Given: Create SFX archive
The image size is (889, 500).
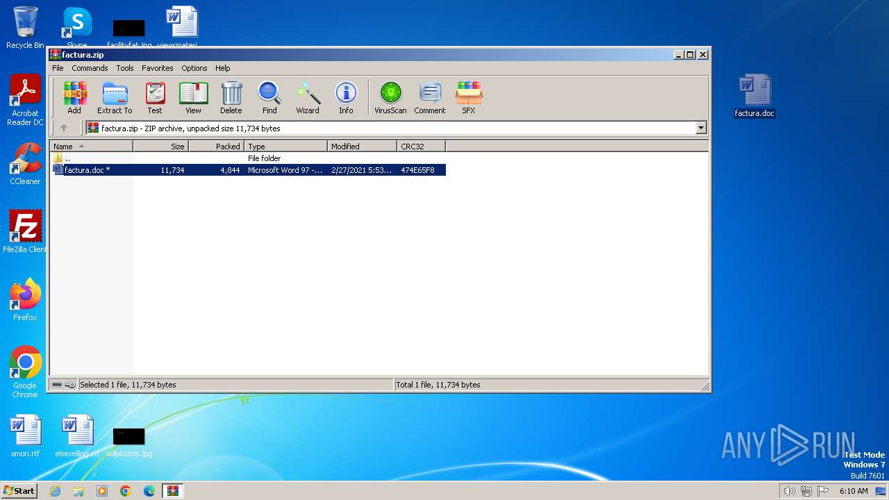Looking at the screenshot, I should click(x=469, y=97).
